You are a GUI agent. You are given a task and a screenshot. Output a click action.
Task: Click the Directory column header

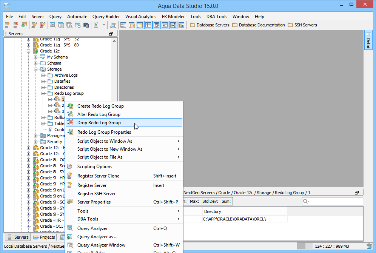click(245, 211)
